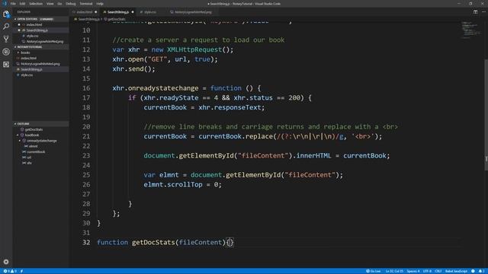Click function icon next to getDocStats in Outline

tap(22, 129)
